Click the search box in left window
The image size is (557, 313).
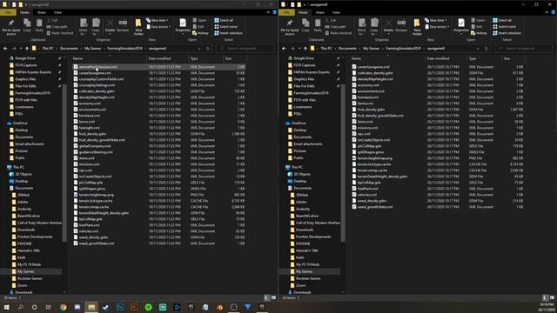click(245, 49)
